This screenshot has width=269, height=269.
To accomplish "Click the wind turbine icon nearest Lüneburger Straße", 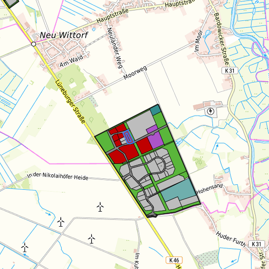I will click(100, 207).
